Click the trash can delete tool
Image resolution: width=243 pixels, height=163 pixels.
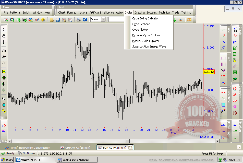point(4,104)
